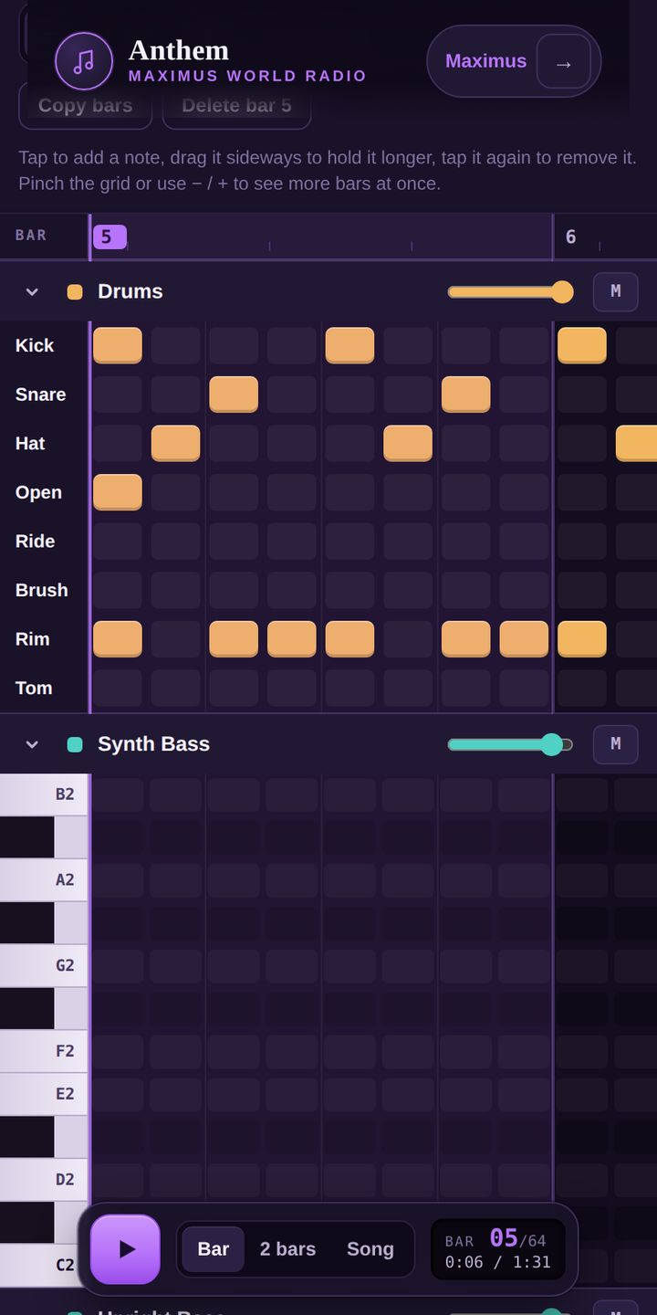Image resolution: width=657 pixels, height=1315 pixels.
Task: Remove the second Snare note in bar 5
Action: 466,394
